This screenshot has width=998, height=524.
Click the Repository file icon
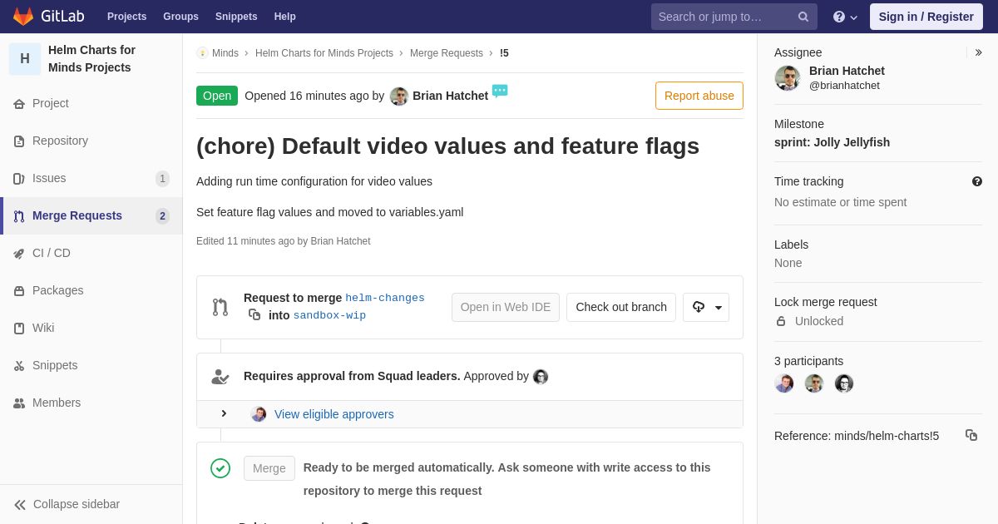[19, 141]
